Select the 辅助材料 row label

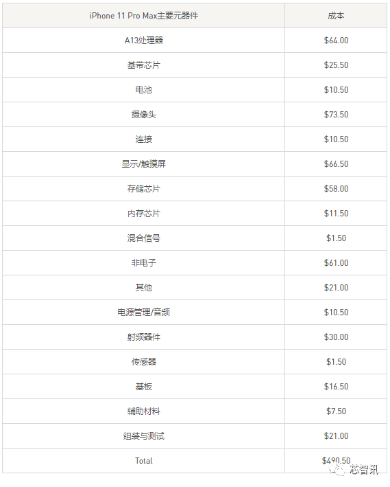143,411
